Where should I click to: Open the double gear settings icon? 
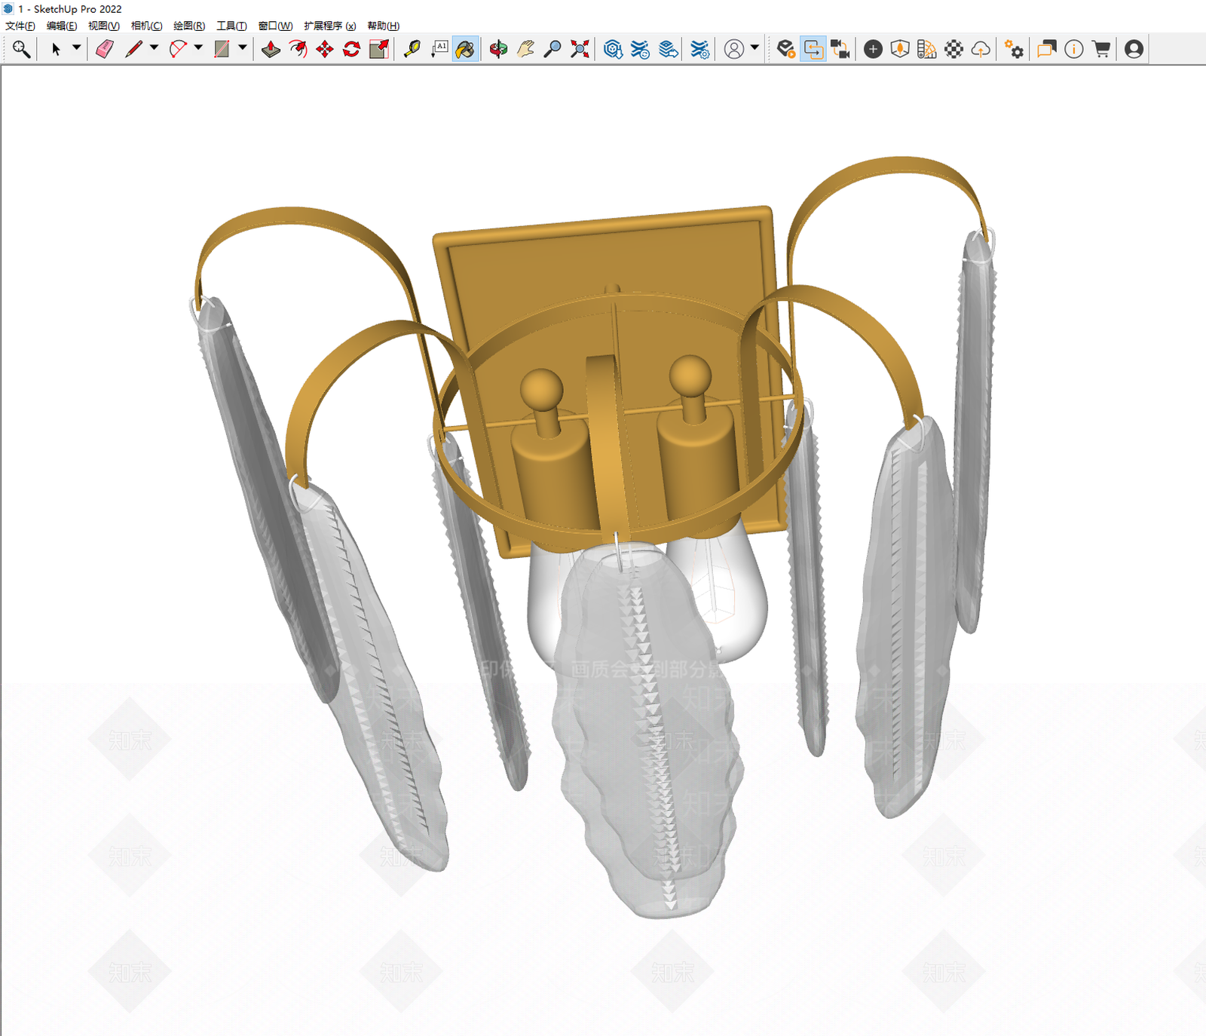click(1015, 49)
